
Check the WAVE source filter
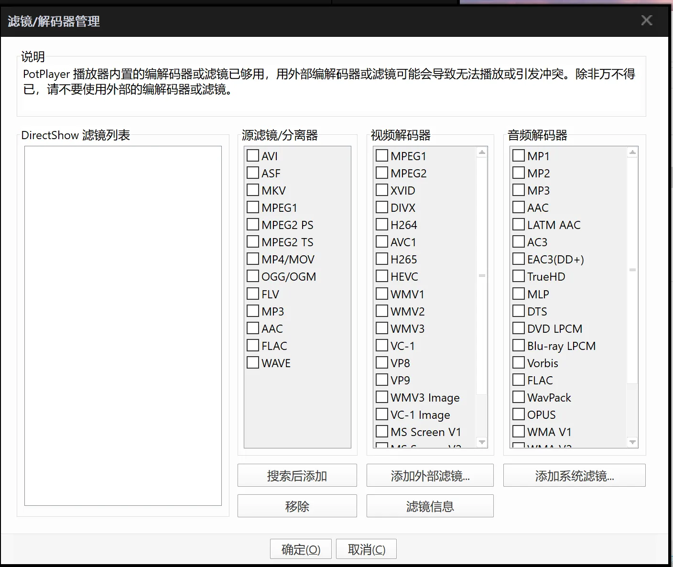[x=252, y=362]
